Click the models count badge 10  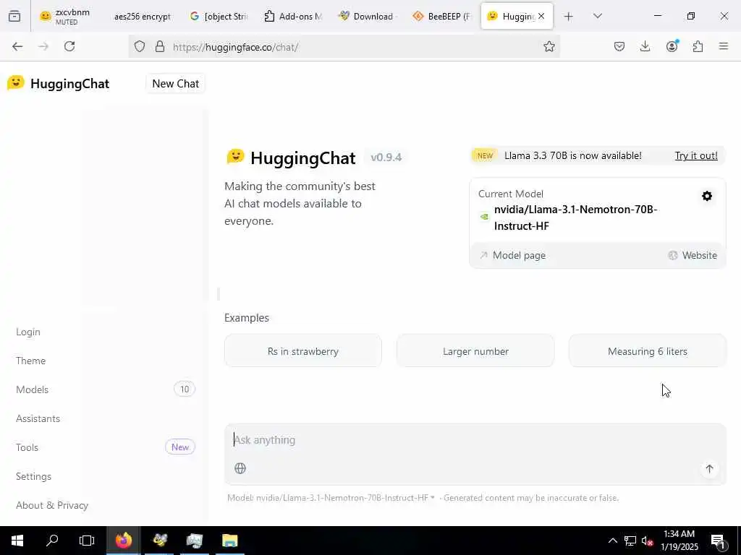point(185,390)
